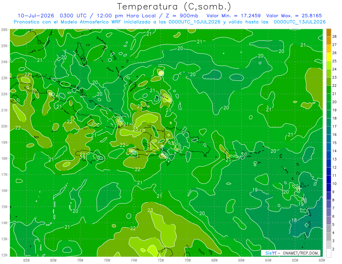This screenshot has width=342, height=264.
Task: Click the 'Sisπ – ONAMET/REP.DOM.' logo box
Action: pyautogui.click(x=290, y=253)
